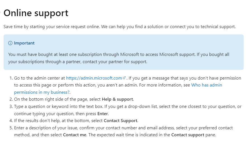Click the bold 'Contact me' text in step 5
This screenshot has height=141, width=247.
coord(75,135)
